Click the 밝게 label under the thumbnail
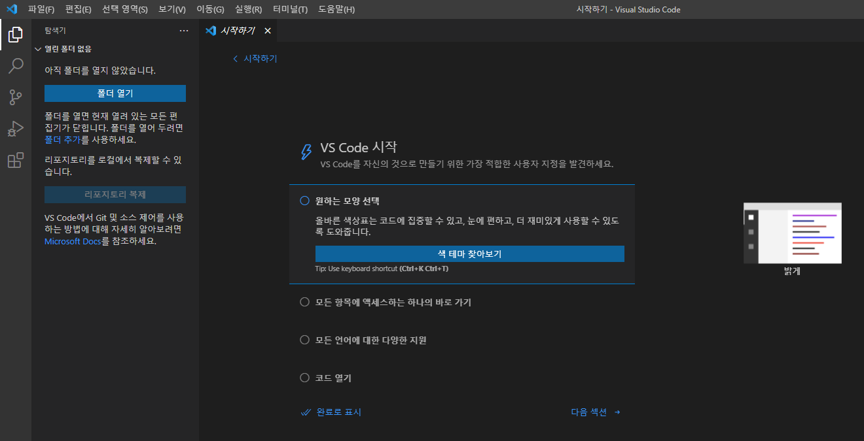864x441 pixels. pos(792,271)
